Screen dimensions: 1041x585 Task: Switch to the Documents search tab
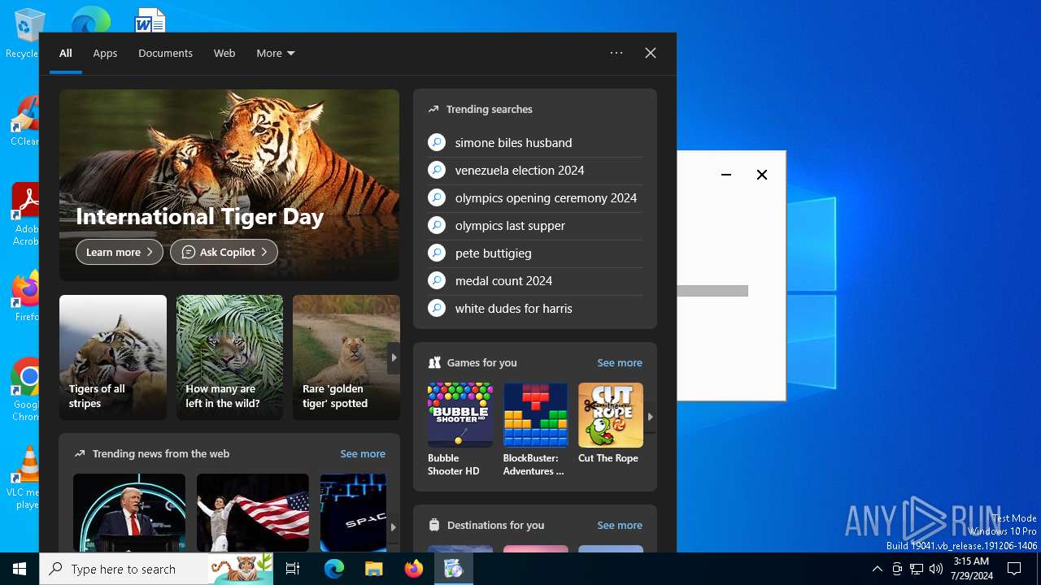[165, 53]
